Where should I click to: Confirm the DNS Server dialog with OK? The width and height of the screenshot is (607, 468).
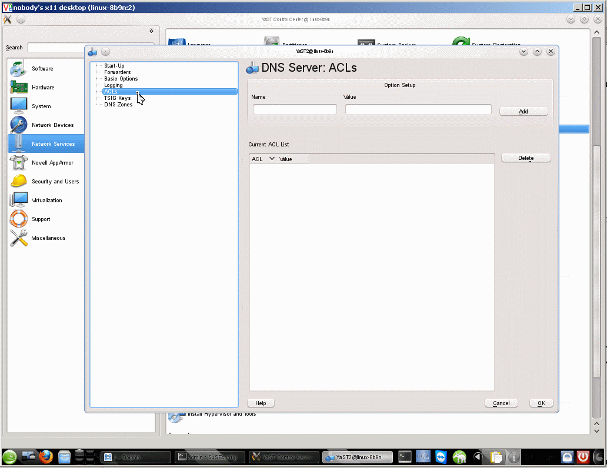pos(541,403)
